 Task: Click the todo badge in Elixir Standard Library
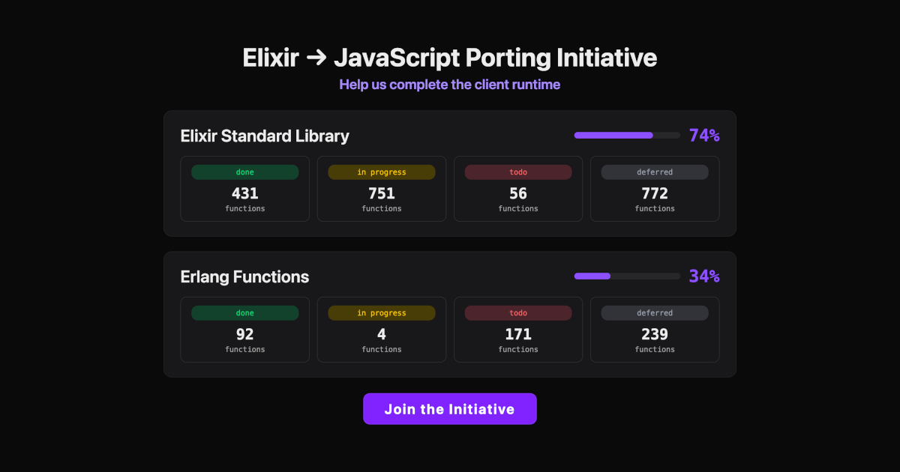pos(517,172)
